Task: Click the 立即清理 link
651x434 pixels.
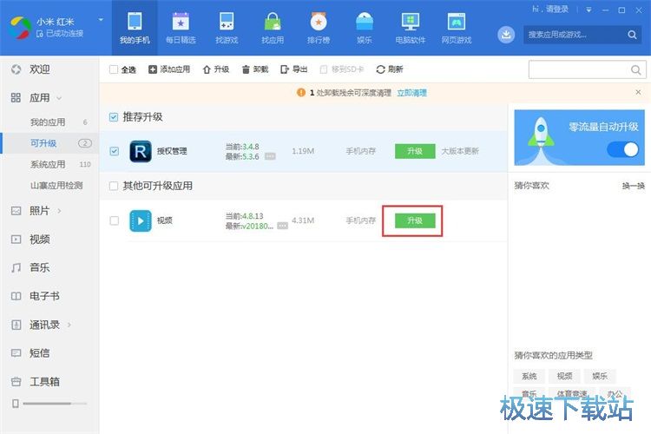Action: [x=411, y=93]
